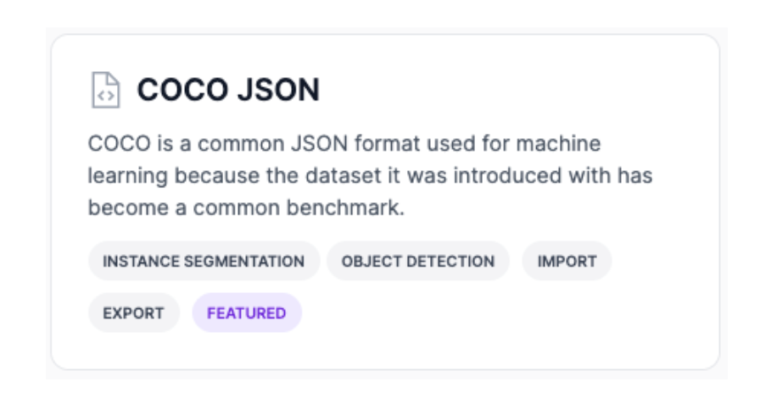The width and height of the screenshot is (760, 393).
Task: Choose the IMPORT tag pill
Action: pos(567,261)
